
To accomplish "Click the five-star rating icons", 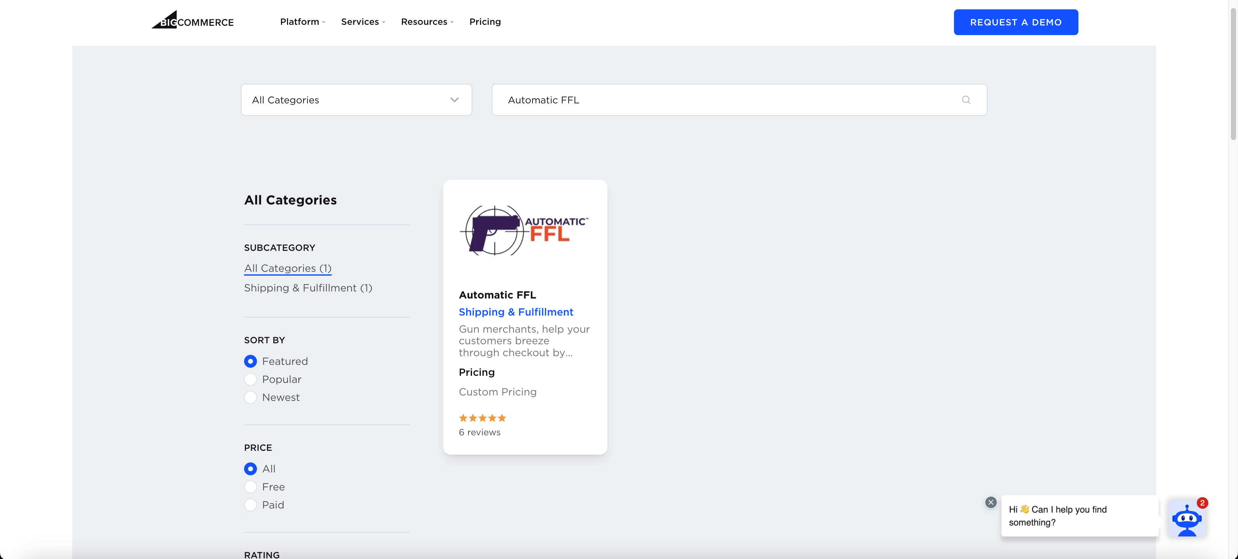I will coord(482,418).
